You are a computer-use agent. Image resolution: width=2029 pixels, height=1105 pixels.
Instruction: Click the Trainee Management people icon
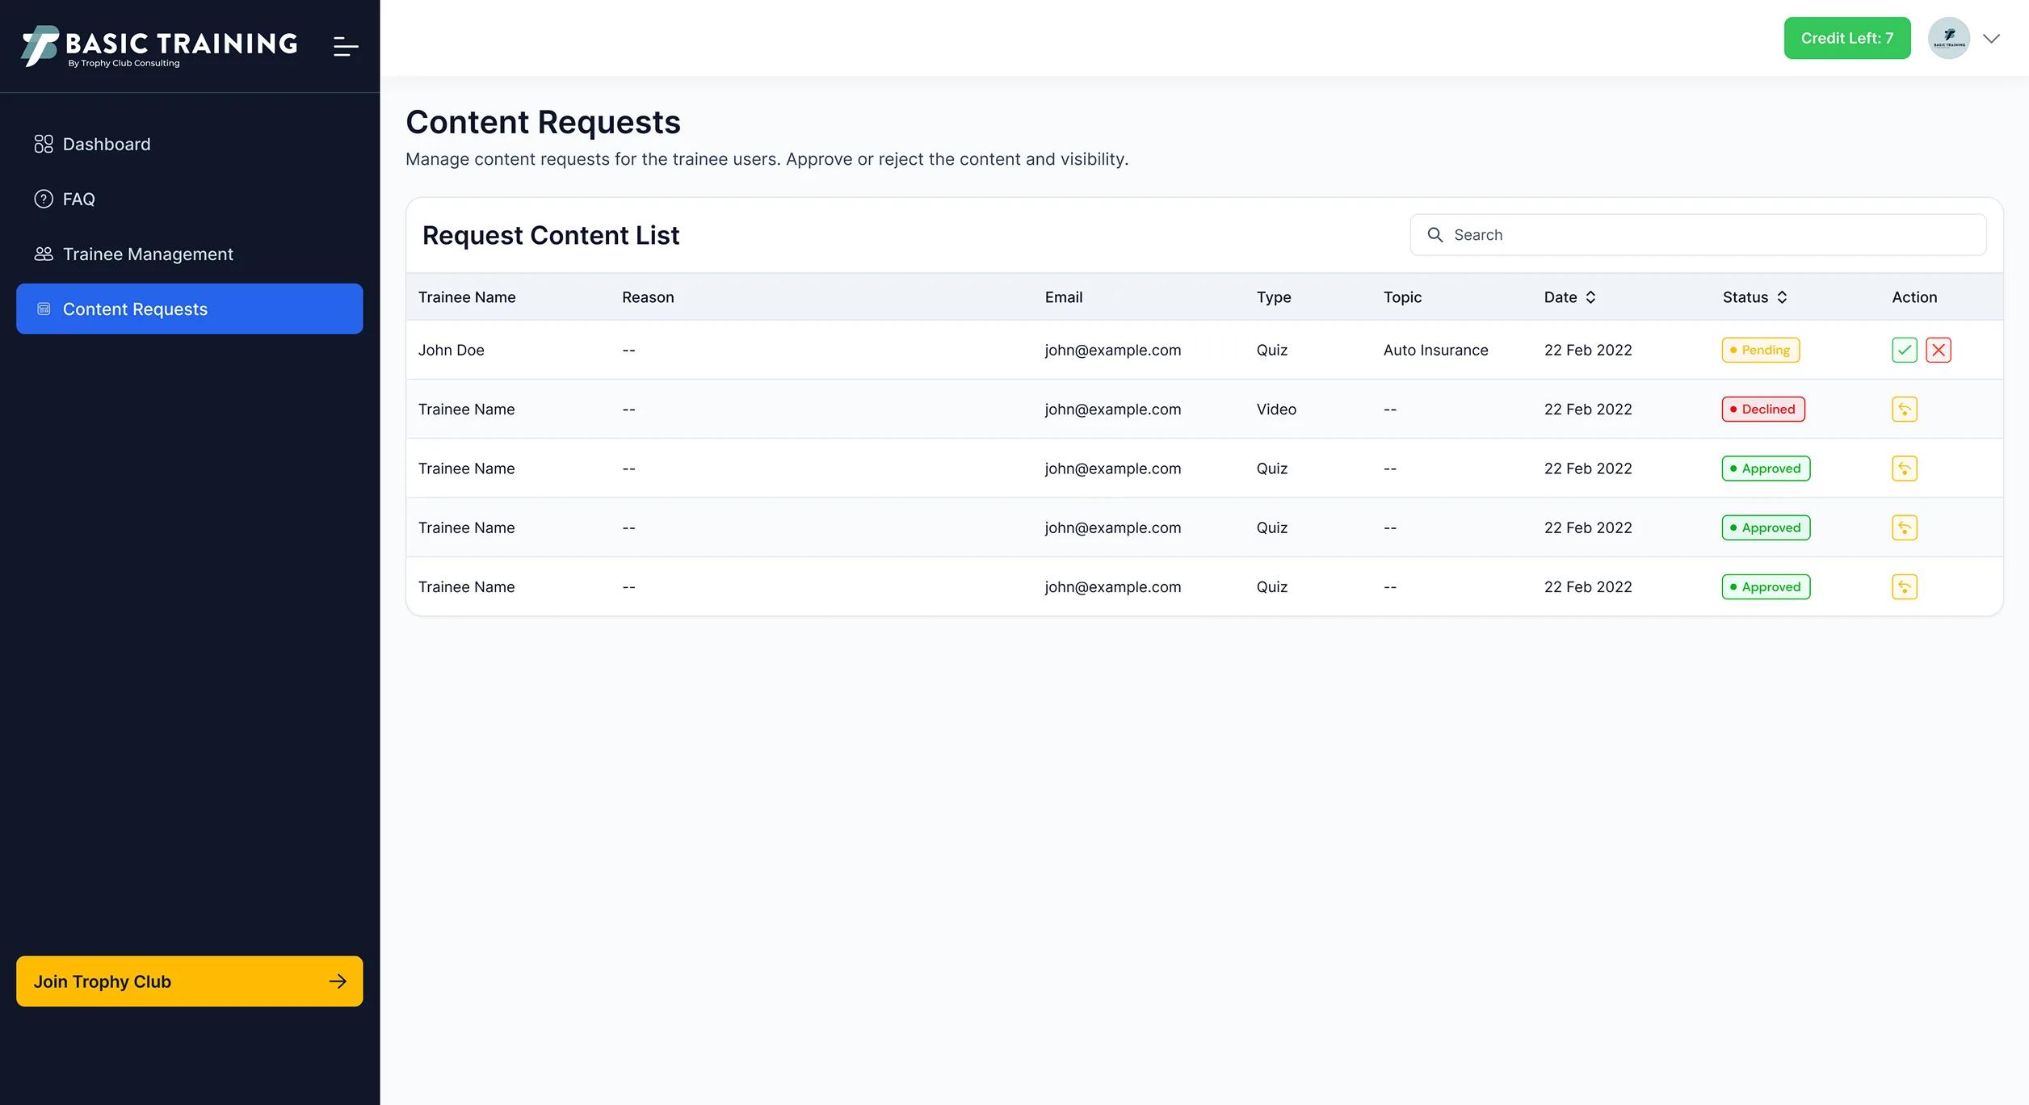coord(44,254)
